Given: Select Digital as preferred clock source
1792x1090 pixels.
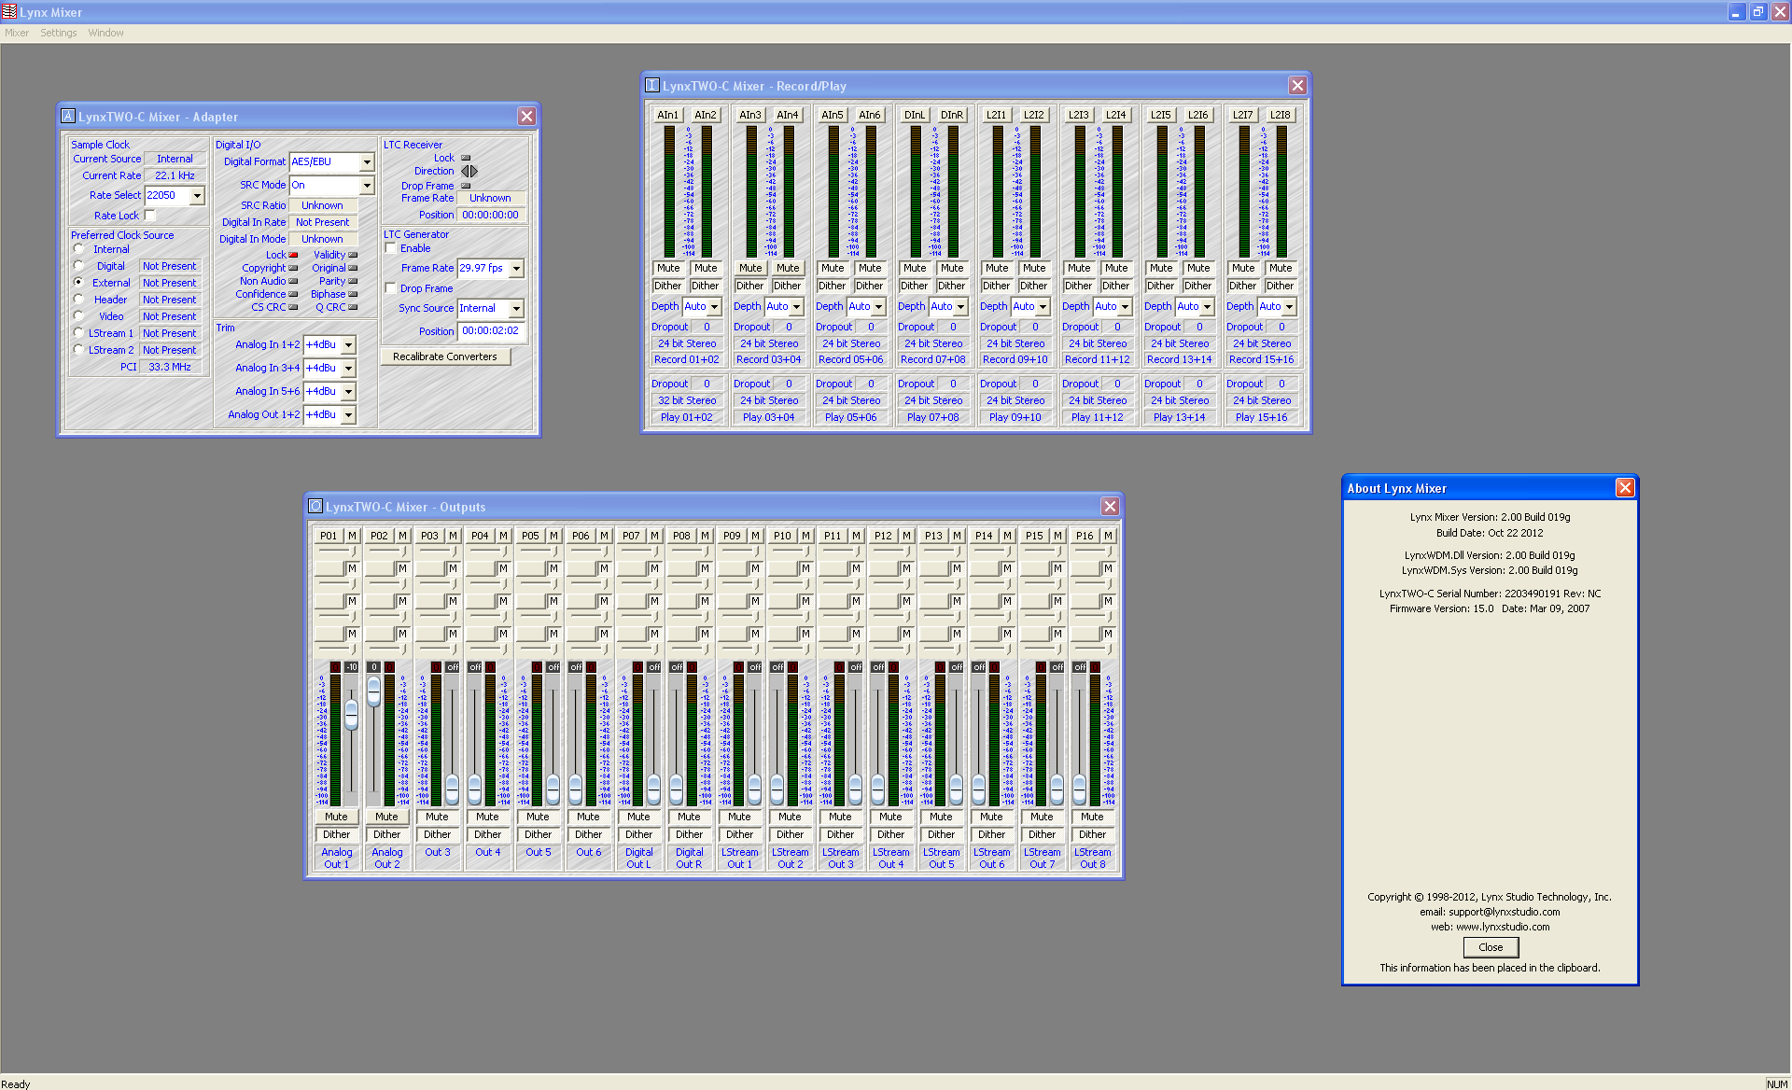Looking at the screenshot, I should coord(78,266).
